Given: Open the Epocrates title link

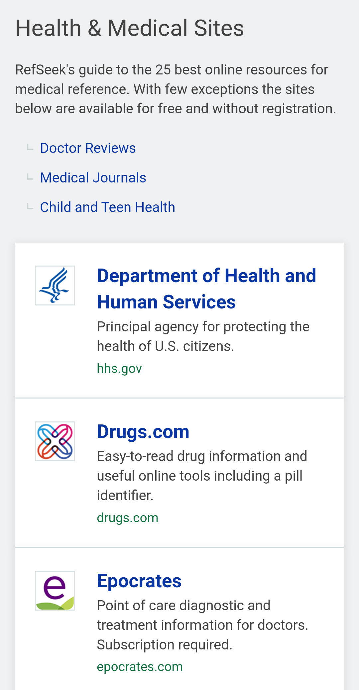Looking at the screenshot, I should click(x=139, y=581).
